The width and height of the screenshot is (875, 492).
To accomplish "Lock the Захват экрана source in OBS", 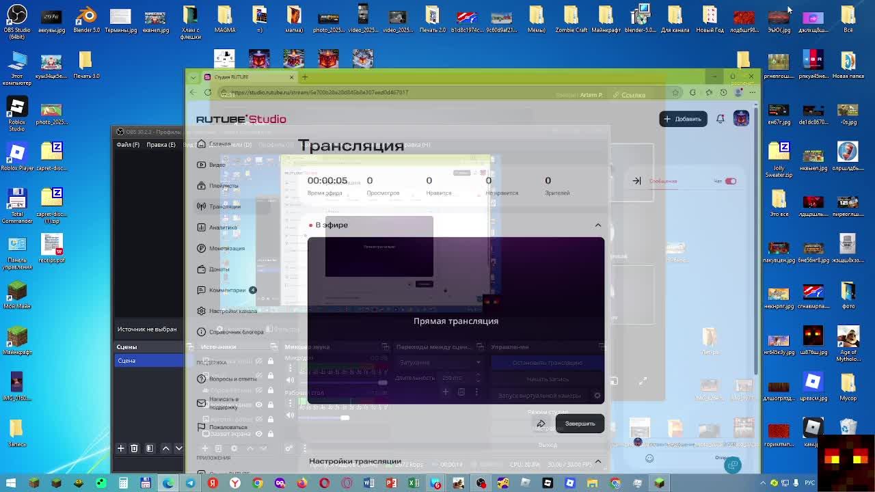I will (271, 433).
